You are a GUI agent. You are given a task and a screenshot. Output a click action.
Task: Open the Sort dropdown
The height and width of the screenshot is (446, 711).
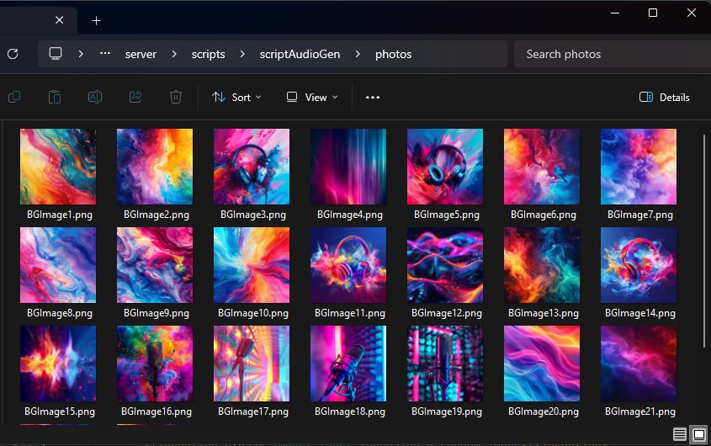[x=236, y=97]
